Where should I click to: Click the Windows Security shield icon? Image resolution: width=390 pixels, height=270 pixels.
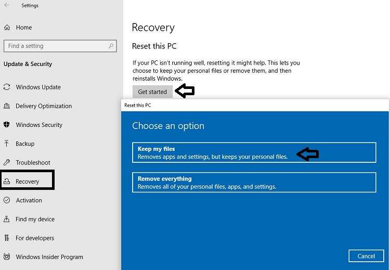click(x=7, y=125)
